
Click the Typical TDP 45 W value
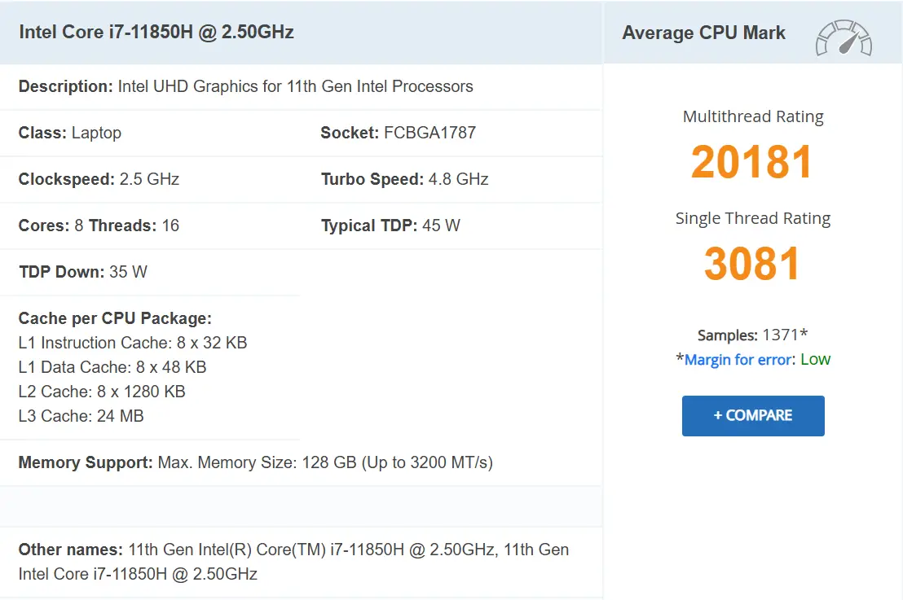(x=390, y=226)
